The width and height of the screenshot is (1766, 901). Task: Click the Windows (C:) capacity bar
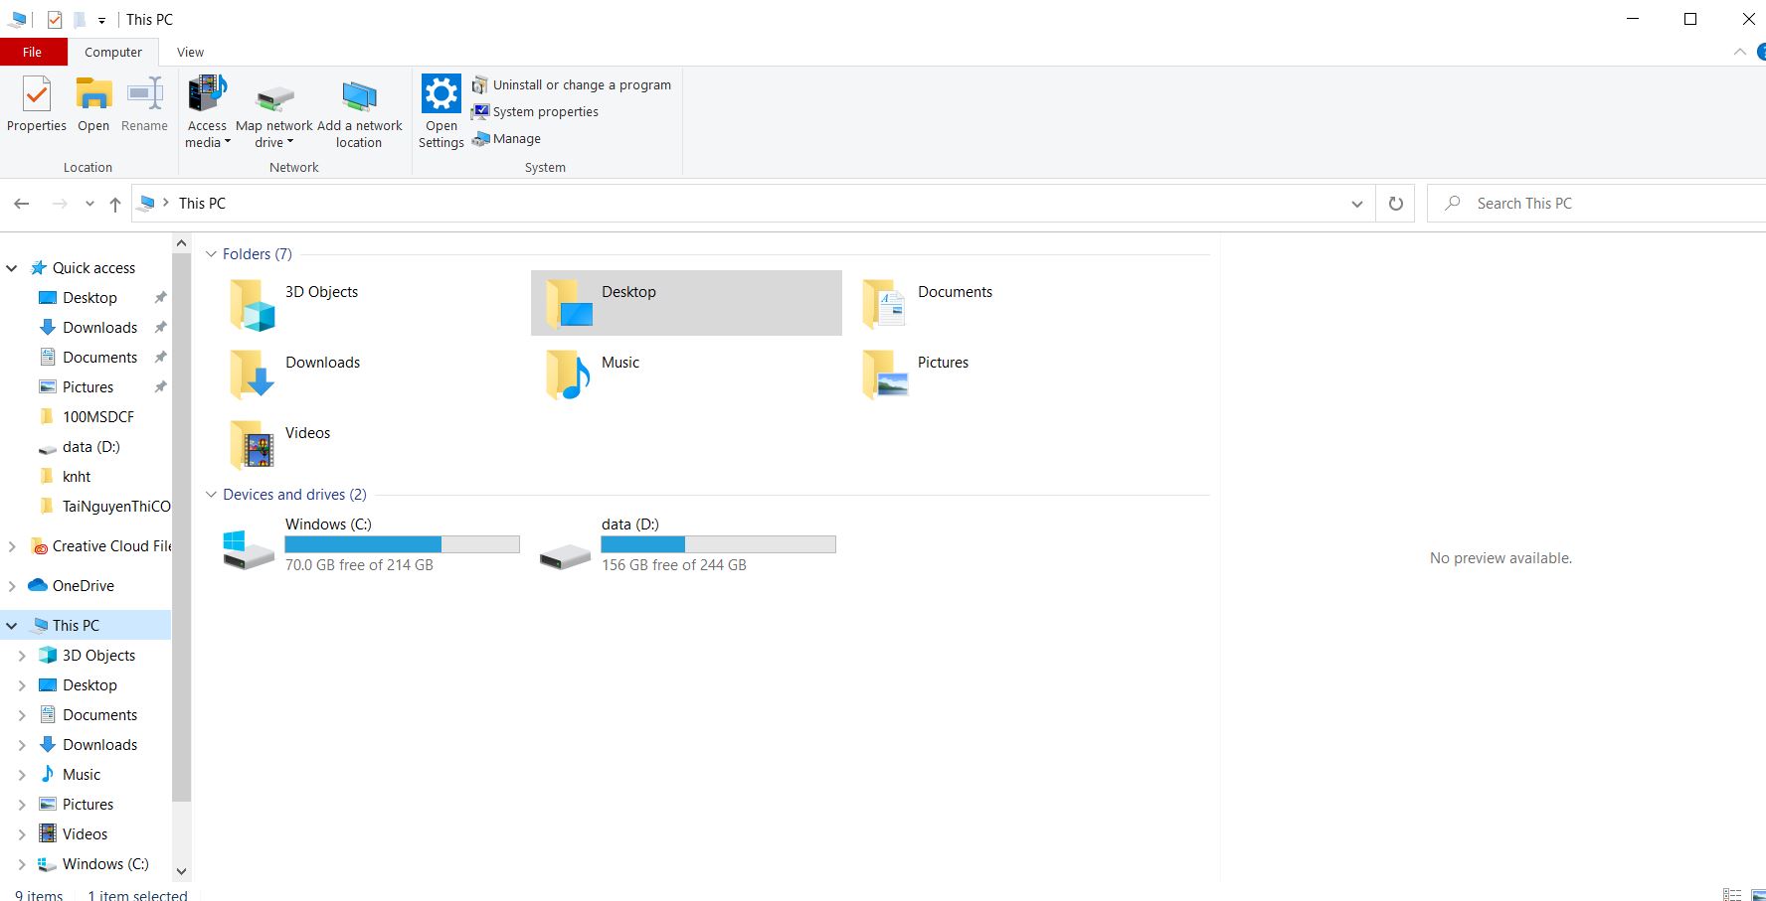[x=402, y=543]
